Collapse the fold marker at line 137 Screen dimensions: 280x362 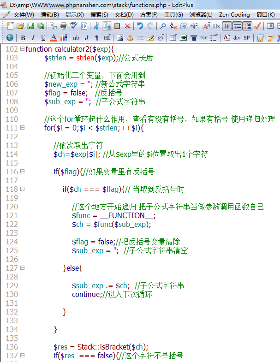pyautogui.click(x=22, y=355)
